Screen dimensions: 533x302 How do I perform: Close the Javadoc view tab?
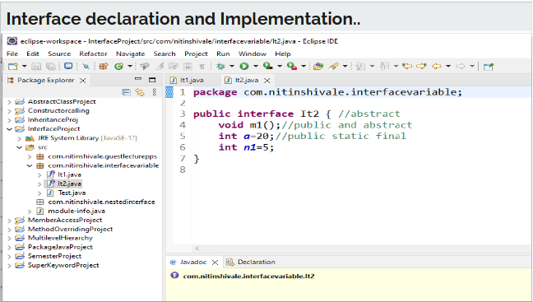tap(215, 263)
